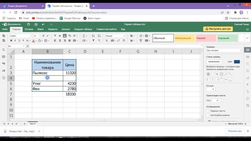Click the Bold (Ж) formatting icon
251x141 pixels.
tap(11, 41)
